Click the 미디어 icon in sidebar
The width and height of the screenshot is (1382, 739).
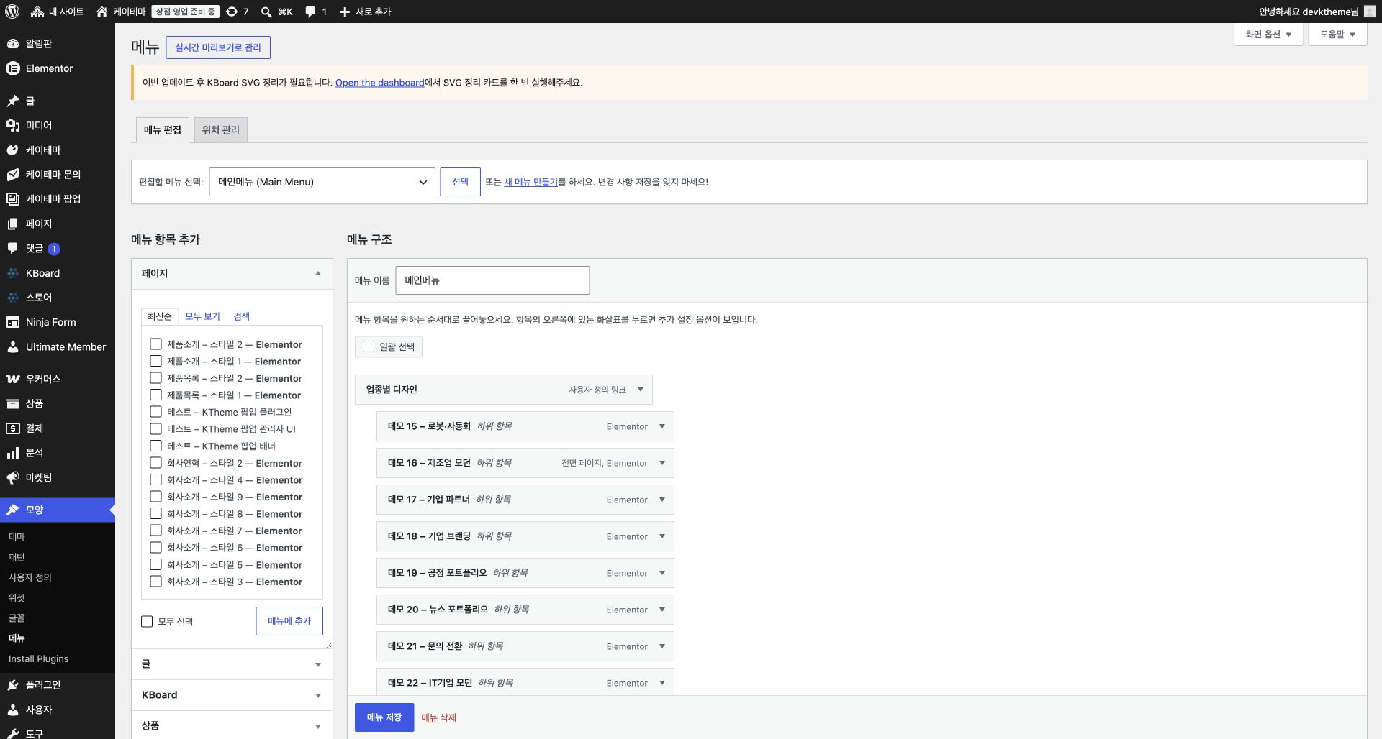pyautogui.click(x=13, y=125)
